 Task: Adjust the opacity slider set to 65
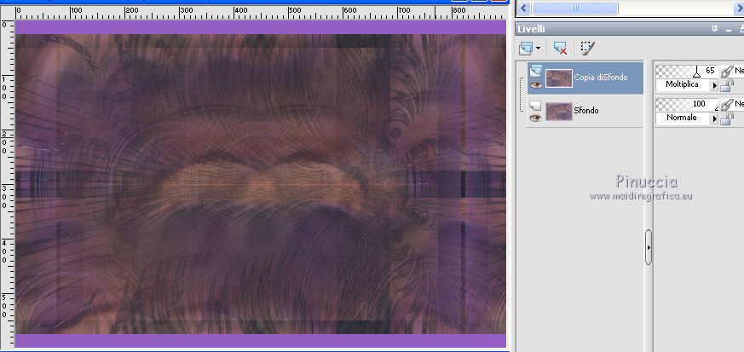click(687, 71)
